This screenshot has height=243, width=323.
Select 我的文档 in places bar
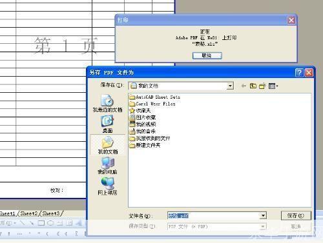pyautogui.click(x=107, y=145)
